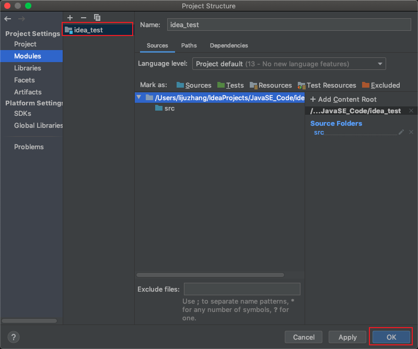
Task: Mark folder as Resources
Action: (271, 85)
